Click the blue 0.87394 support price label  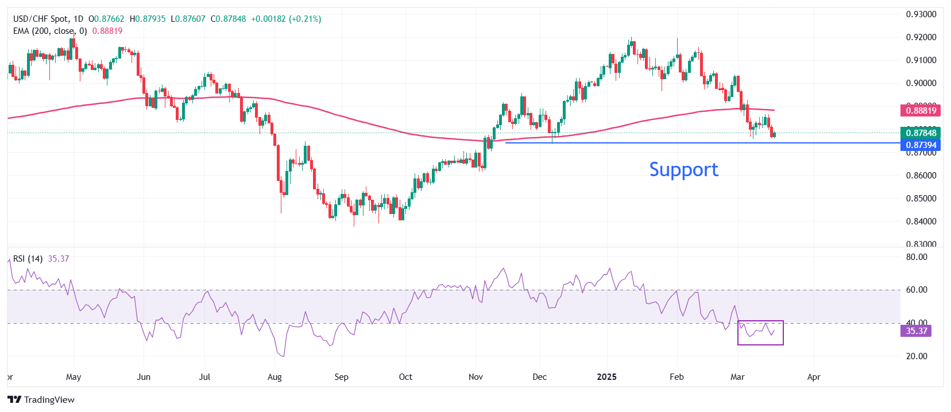coord(921,145)
